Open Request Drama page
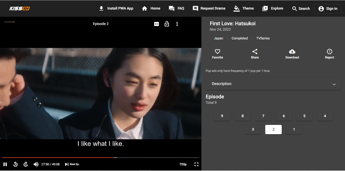Viewport: 345px width, 171px height. point(209,8)
